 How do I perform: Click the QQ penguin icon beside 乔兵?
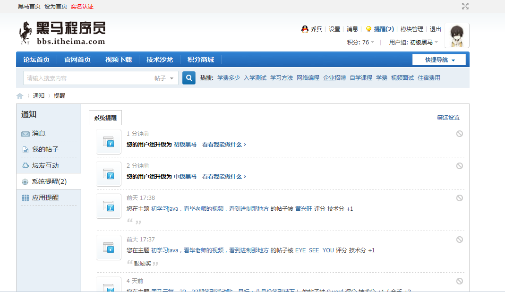point(305,29)
